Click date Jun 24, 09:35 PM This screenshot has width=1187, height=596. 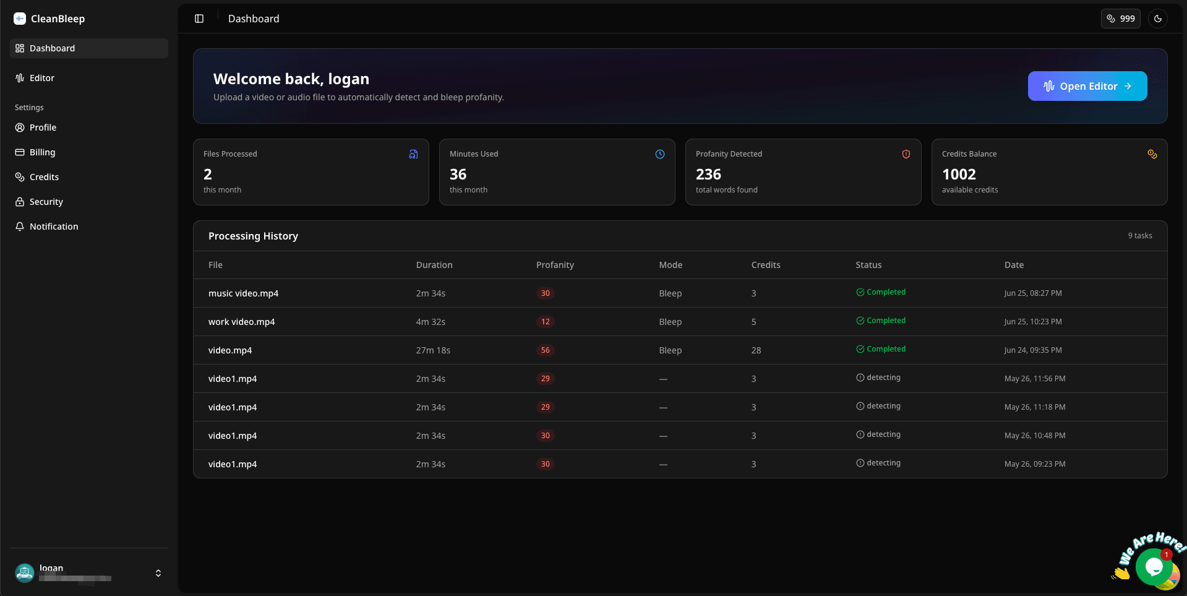click(1033, 350)
